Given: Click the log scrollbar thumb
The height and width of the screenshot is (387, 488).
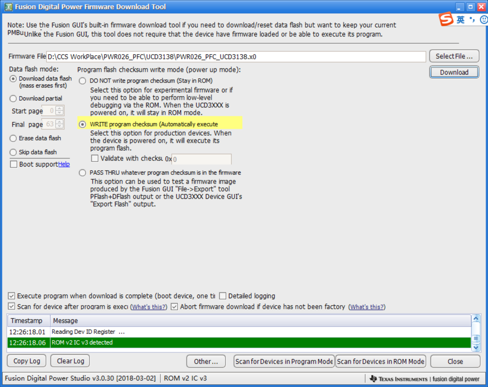Looking at the screenshot, I should pyautogui.click(x=476, y=339).
